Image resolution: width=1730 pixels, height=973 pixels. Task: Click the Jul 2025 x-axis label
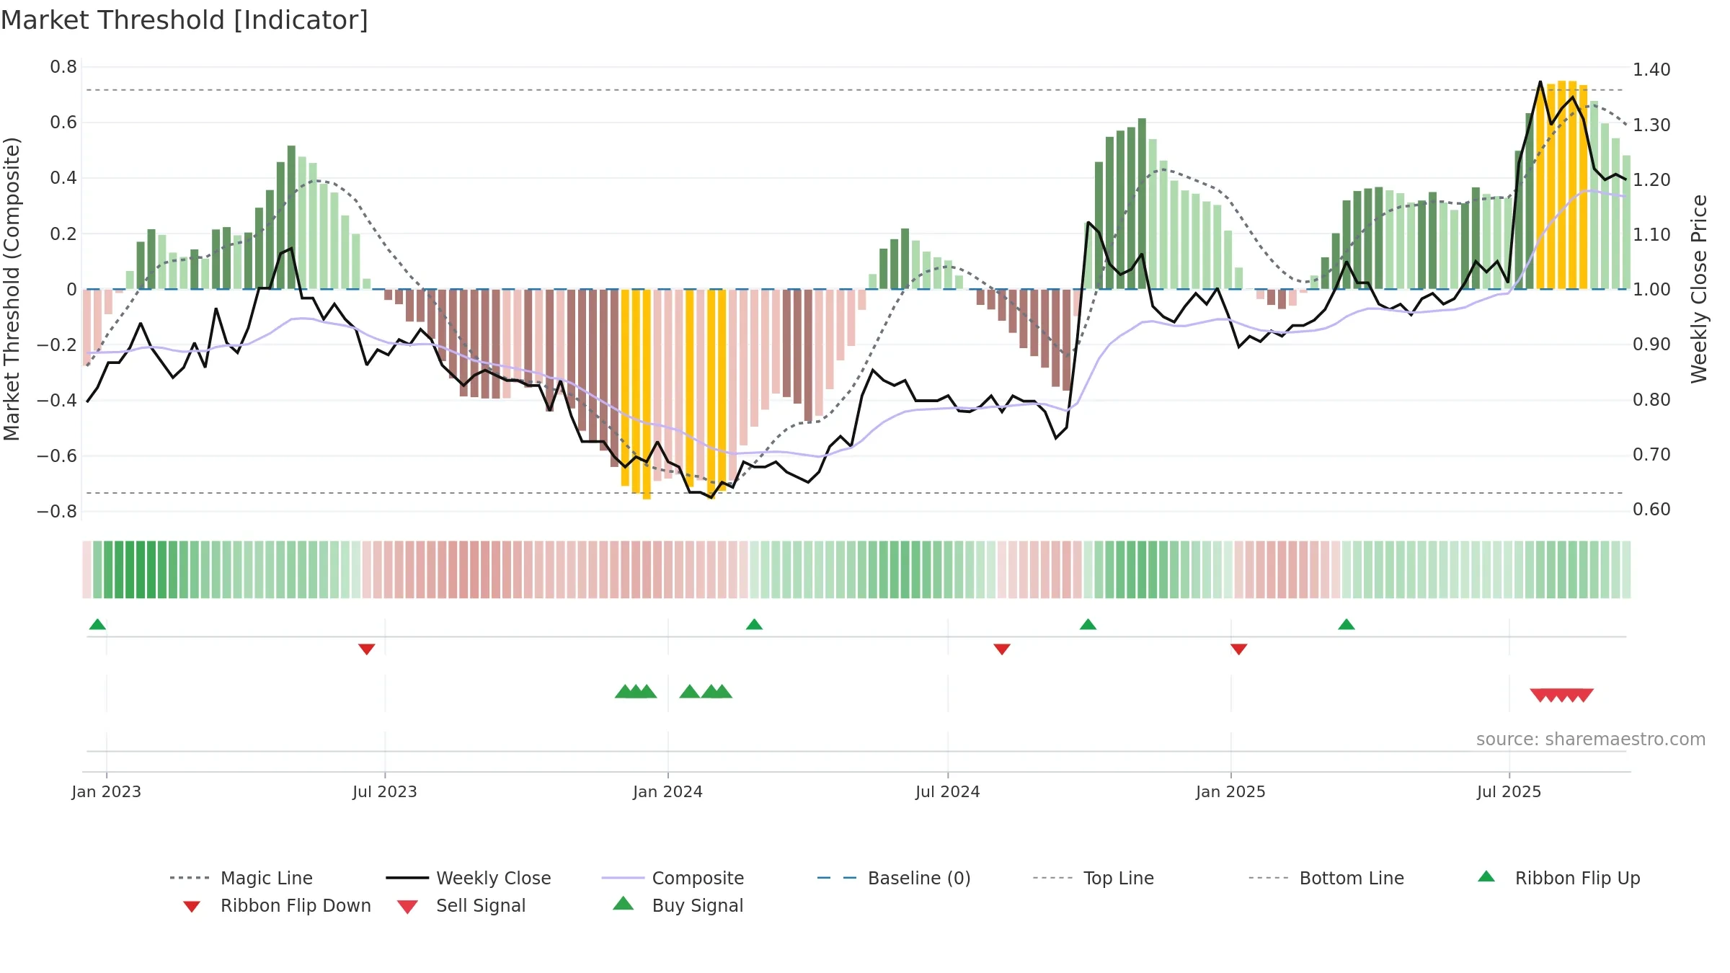1509,791
